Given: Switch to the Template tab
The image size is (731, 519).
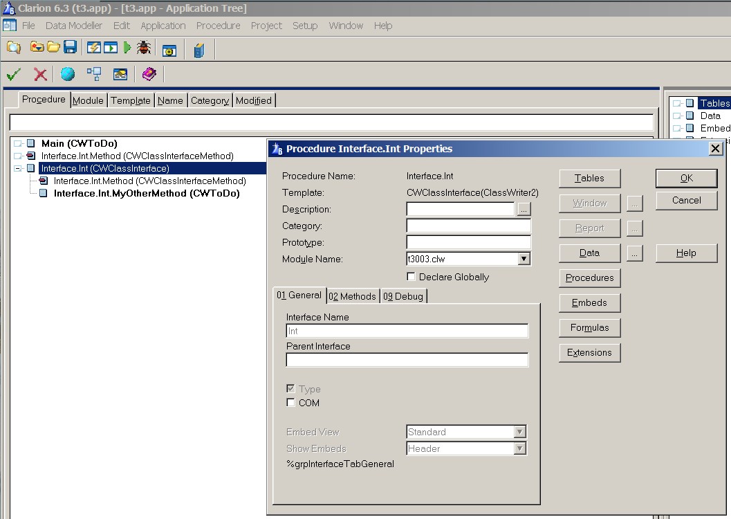Looking at the screenshot, I should click(131, 101).
